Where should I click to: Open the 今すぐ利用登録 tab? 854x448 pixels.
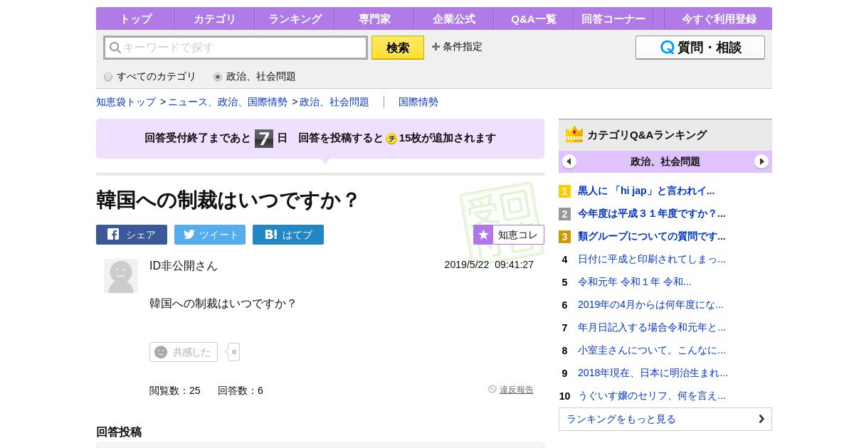719,19
